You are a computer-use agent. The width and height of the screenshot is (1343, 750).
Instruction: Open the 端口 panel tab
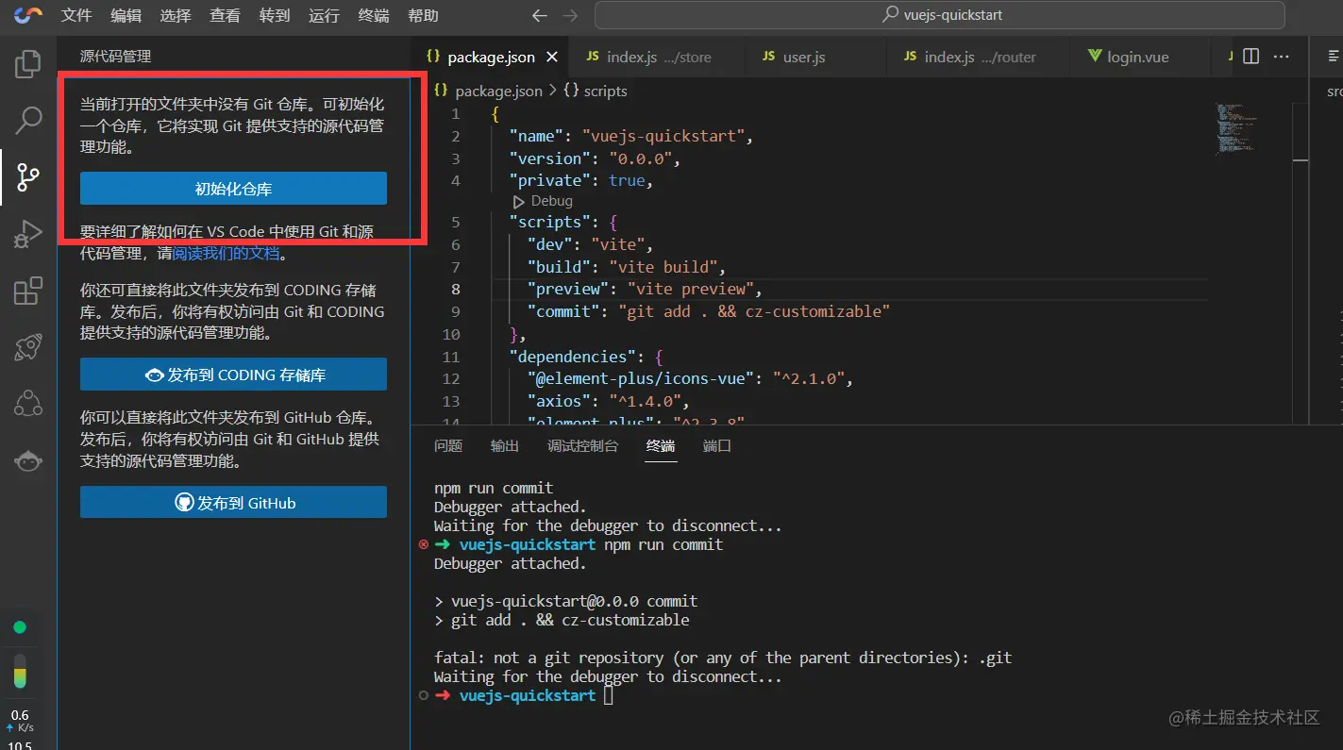pyautogui.click(x=717, y=445)
